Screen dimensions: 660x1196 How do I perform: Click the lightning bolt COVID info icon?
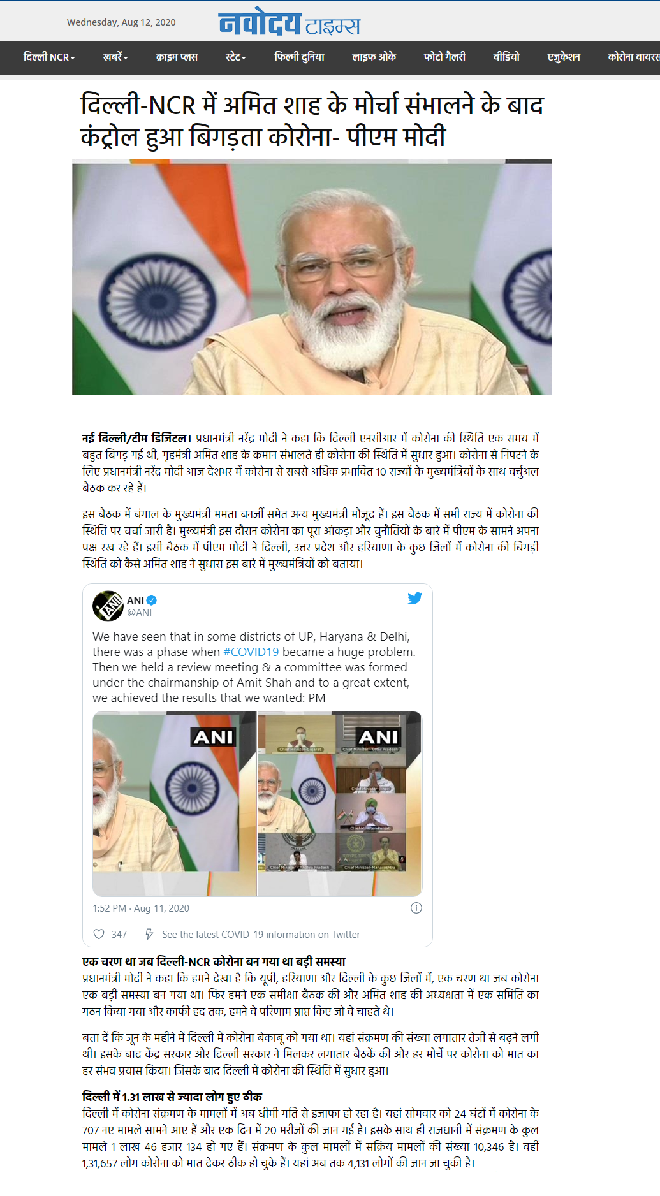click(149, 934)
